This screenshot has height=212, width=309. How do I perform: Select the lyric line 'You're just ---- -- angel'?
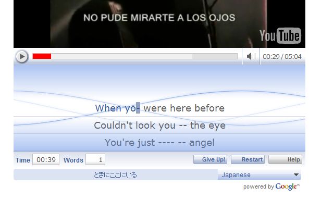click(159, 142)
